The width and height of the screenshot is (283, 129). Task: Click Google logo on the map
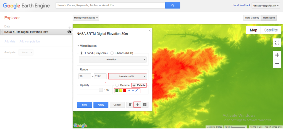(80, 125)
